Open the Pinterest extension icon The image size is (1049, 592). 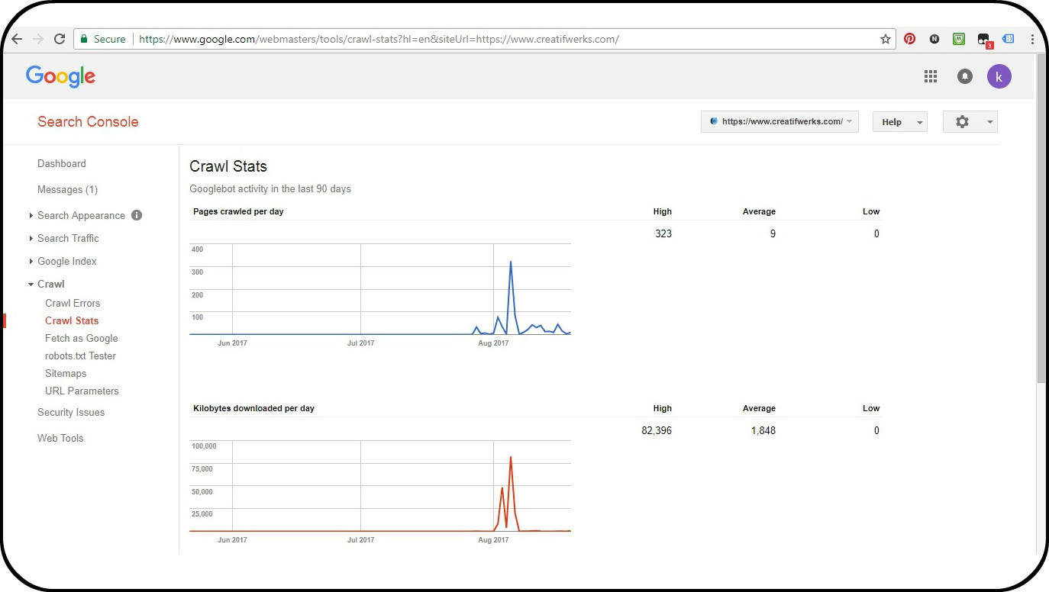pos(909,39)
